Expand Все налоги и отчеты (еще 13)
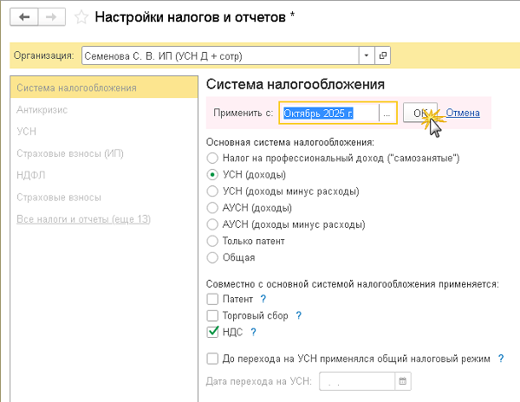Screen dimensions: 520x402 83,219
